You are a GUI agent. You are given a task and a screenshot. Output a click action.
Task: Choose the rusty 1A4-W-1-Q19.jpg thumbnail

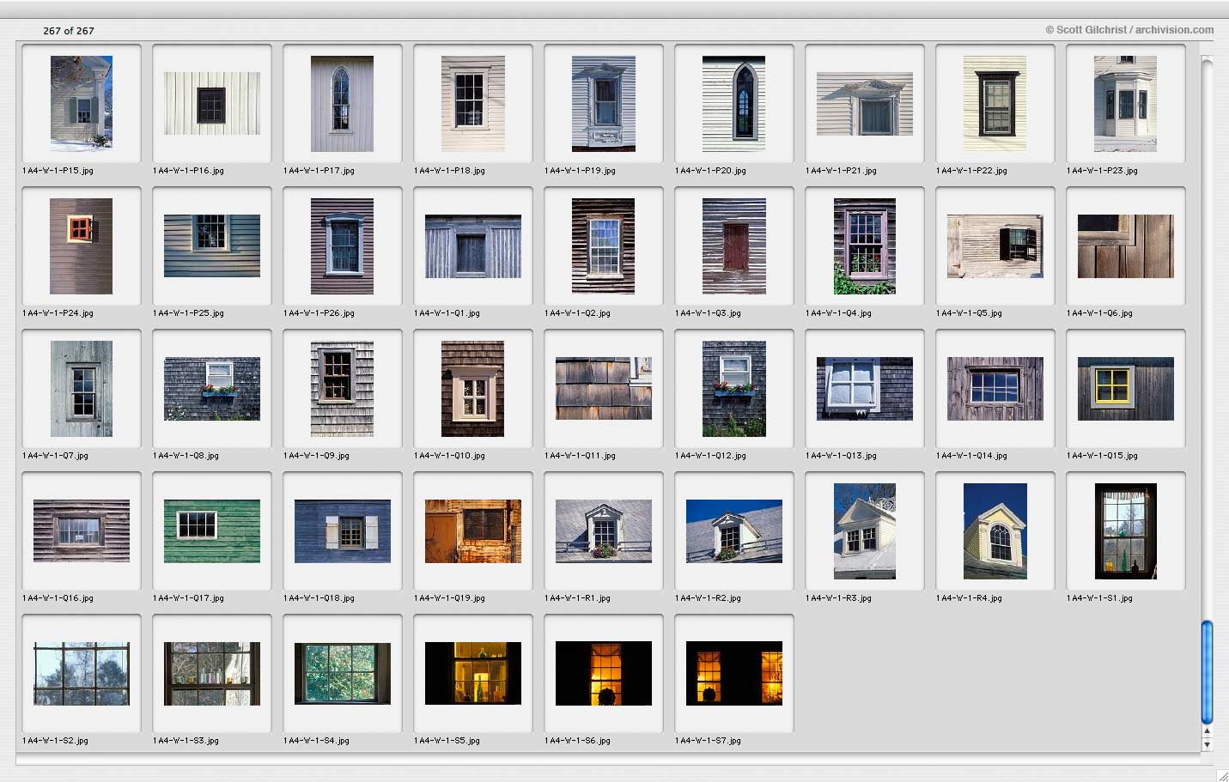point(473,530)
